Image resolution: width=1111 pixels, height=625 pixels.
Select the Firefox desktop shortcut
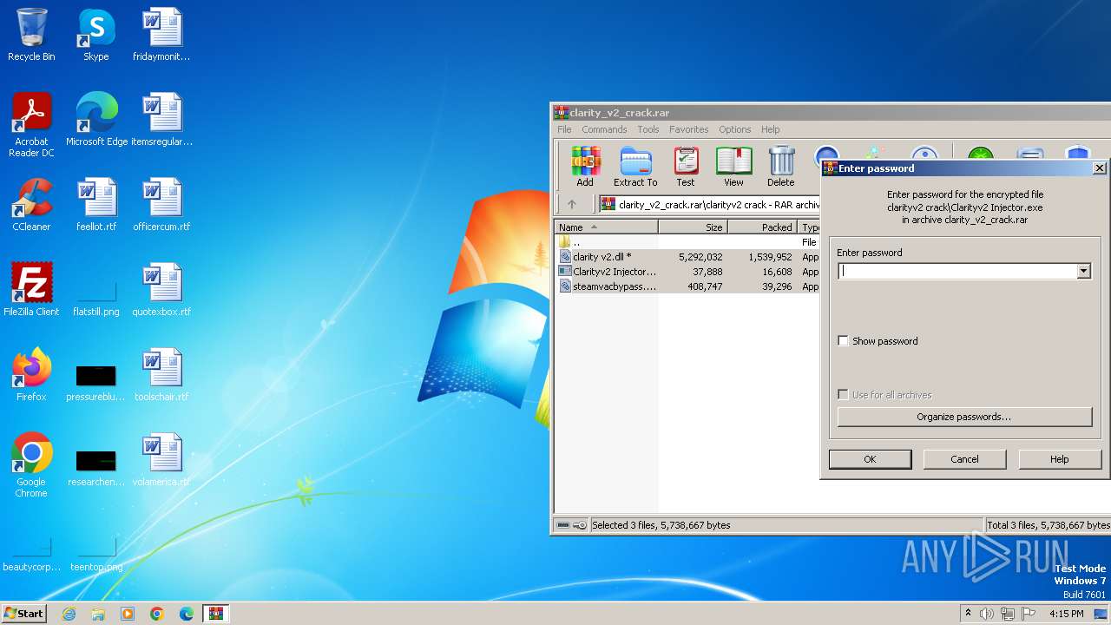pos(31,375)
